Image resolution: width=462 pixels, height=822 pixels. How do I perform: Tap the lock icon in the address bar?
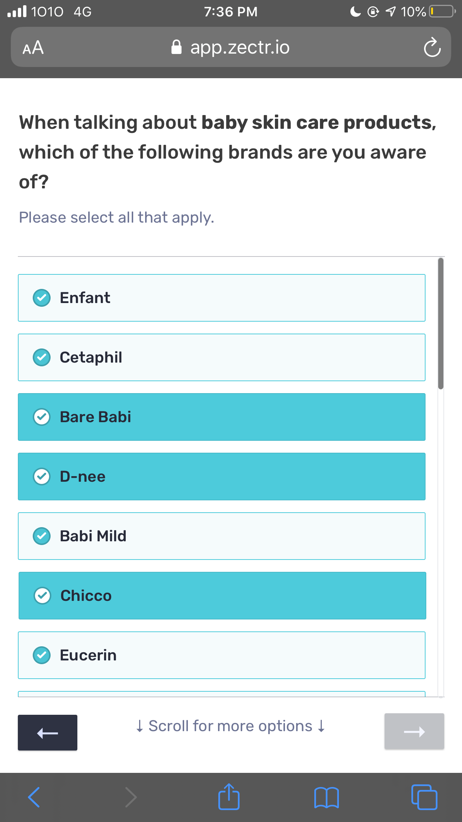(x=176, y=47)
